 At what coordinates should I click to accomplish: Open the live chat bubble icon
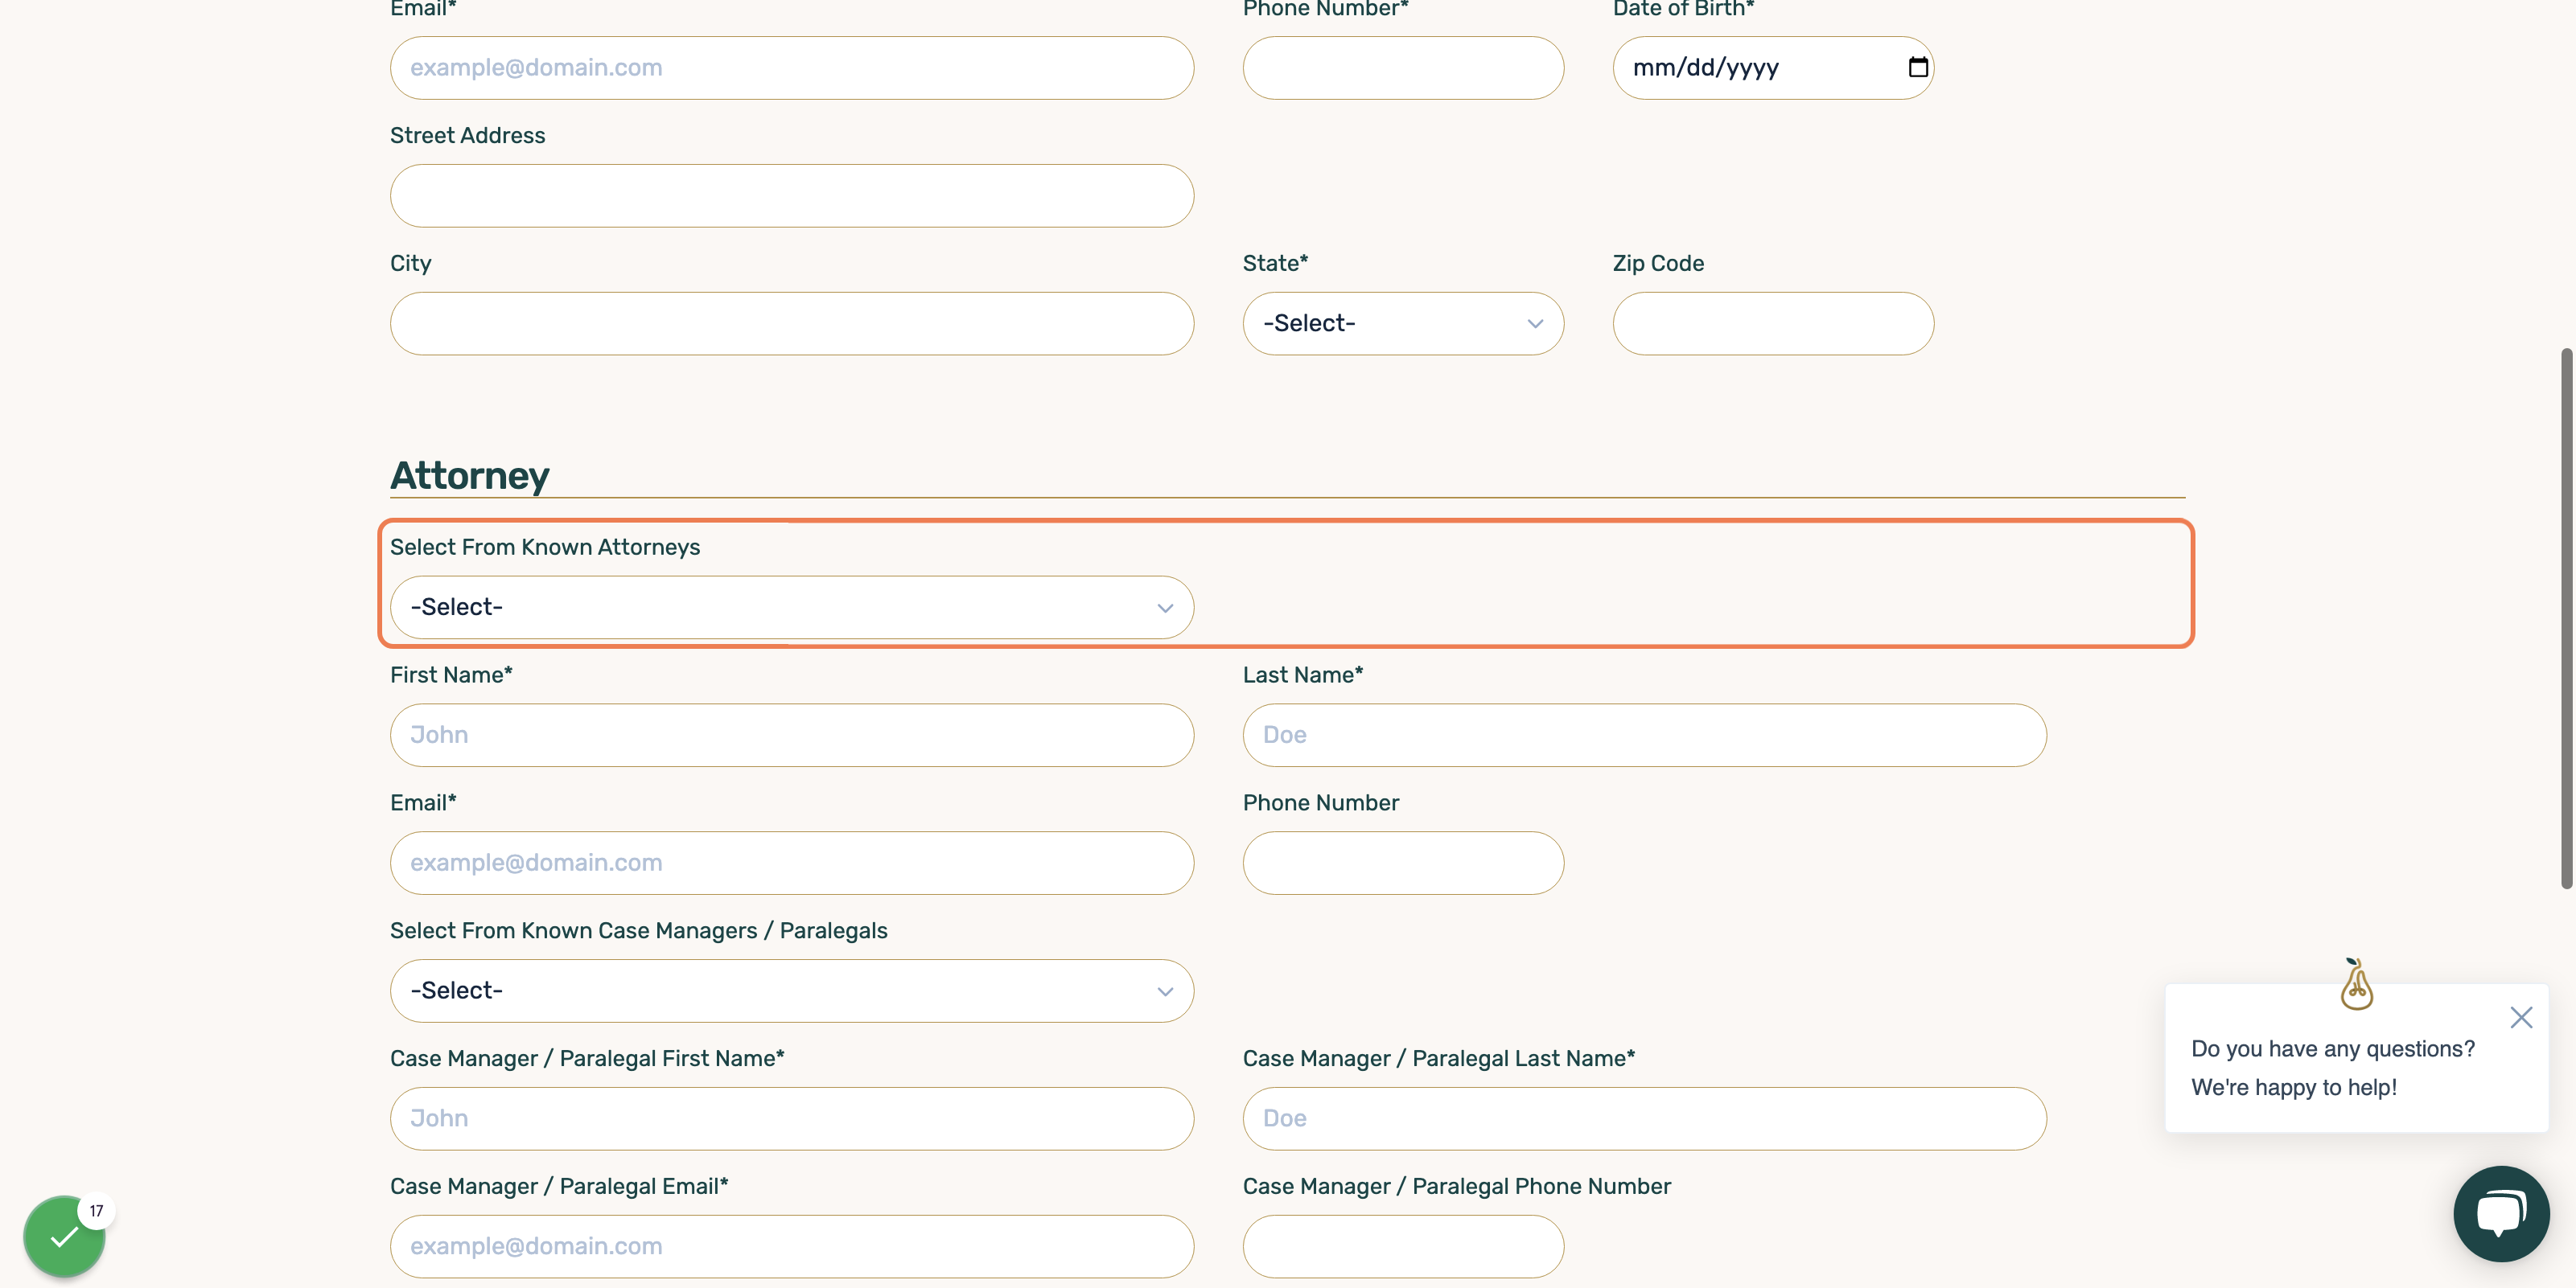[x=2500, y=1213]
